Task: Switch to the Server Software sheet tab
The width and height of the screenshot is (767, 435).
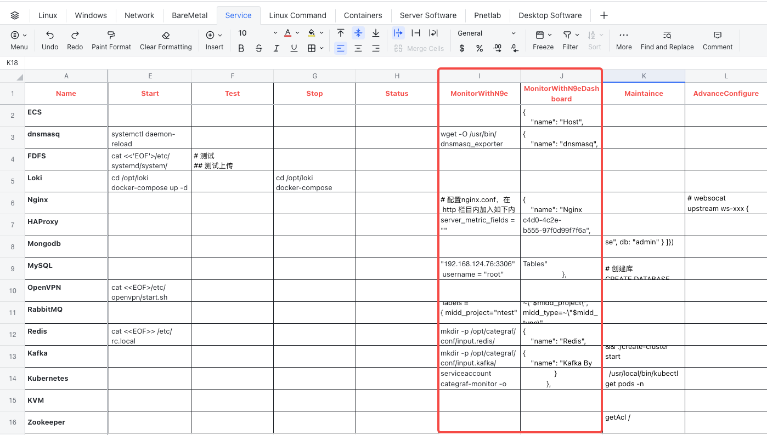Action: click(428, 15)
